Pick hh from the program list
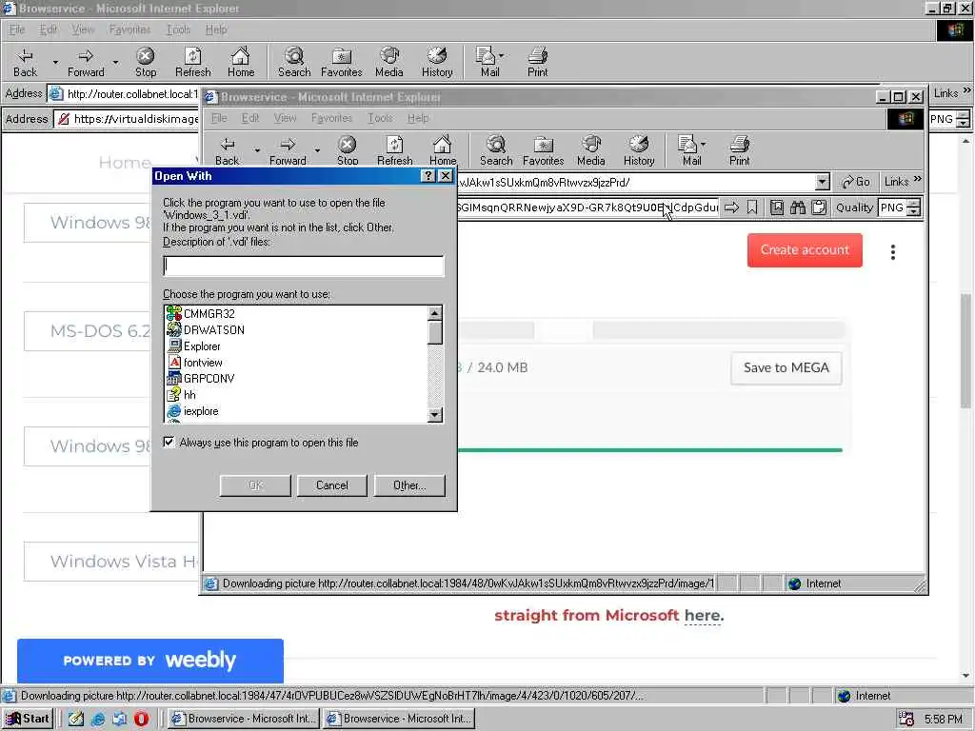The width and height of the screenshot is (975, 731). [x=189, y=395]
